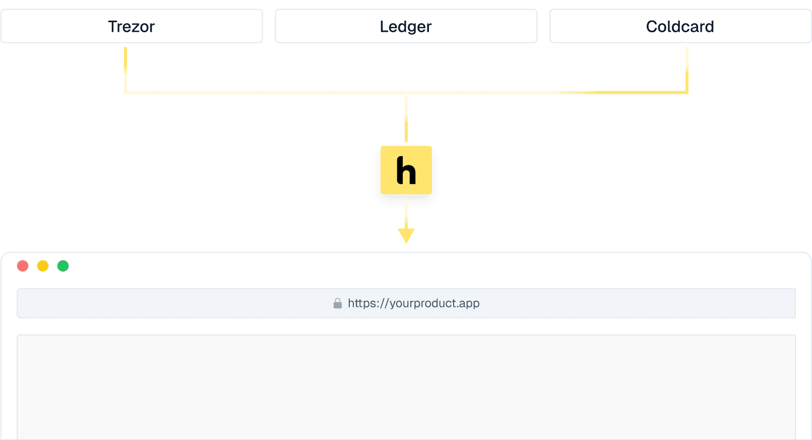The image size is (812, 440).
Task: Click the bright yellow corner of the line near Coldcard
Action: 685,92
